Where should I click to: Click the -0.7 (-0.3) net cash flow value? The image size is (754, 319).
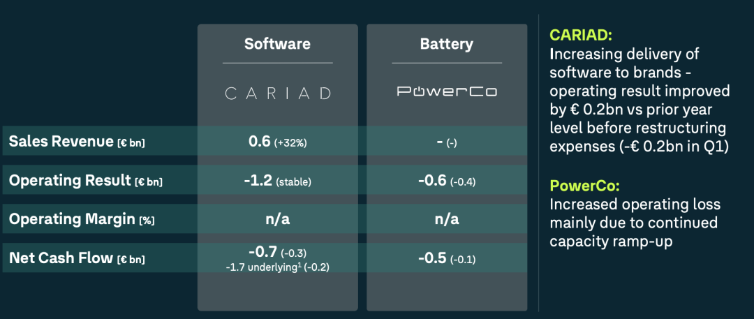tap(277, 252)
